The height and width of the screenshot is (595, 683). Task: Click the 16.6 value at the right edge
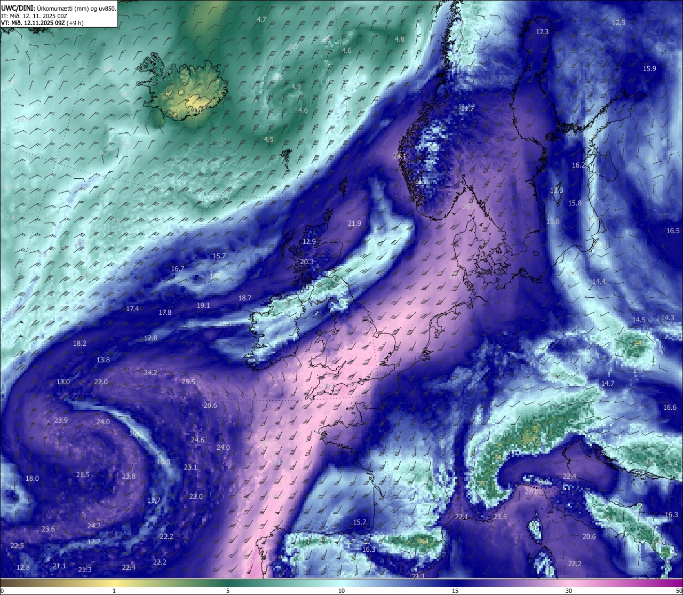pyautogui.click(x=670, y=408)
